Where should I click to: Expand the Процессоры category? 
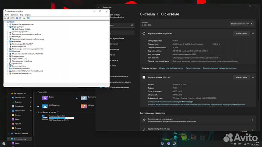(x=8, y=64)
